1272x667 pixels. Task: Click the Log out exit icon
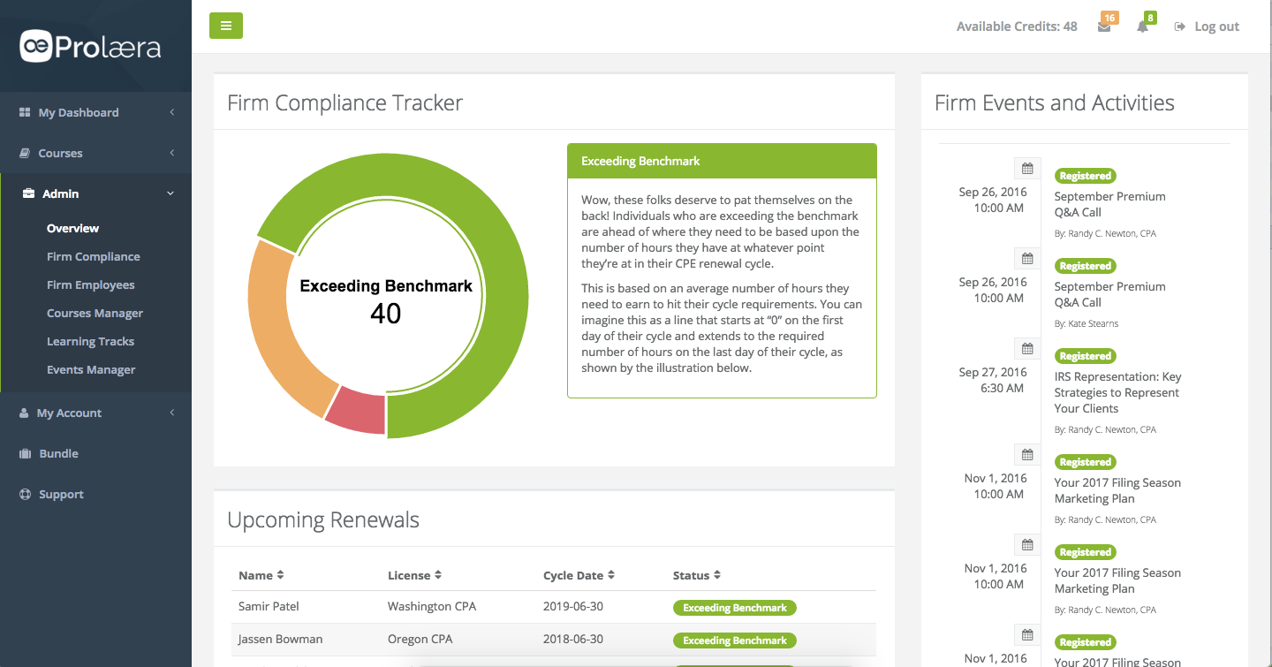pyautogui.click(x=1179, y=27)
